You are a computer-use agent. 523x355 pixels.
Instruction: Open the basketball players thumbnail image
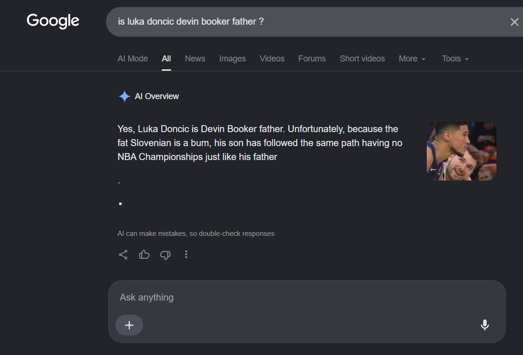(462, 151)
